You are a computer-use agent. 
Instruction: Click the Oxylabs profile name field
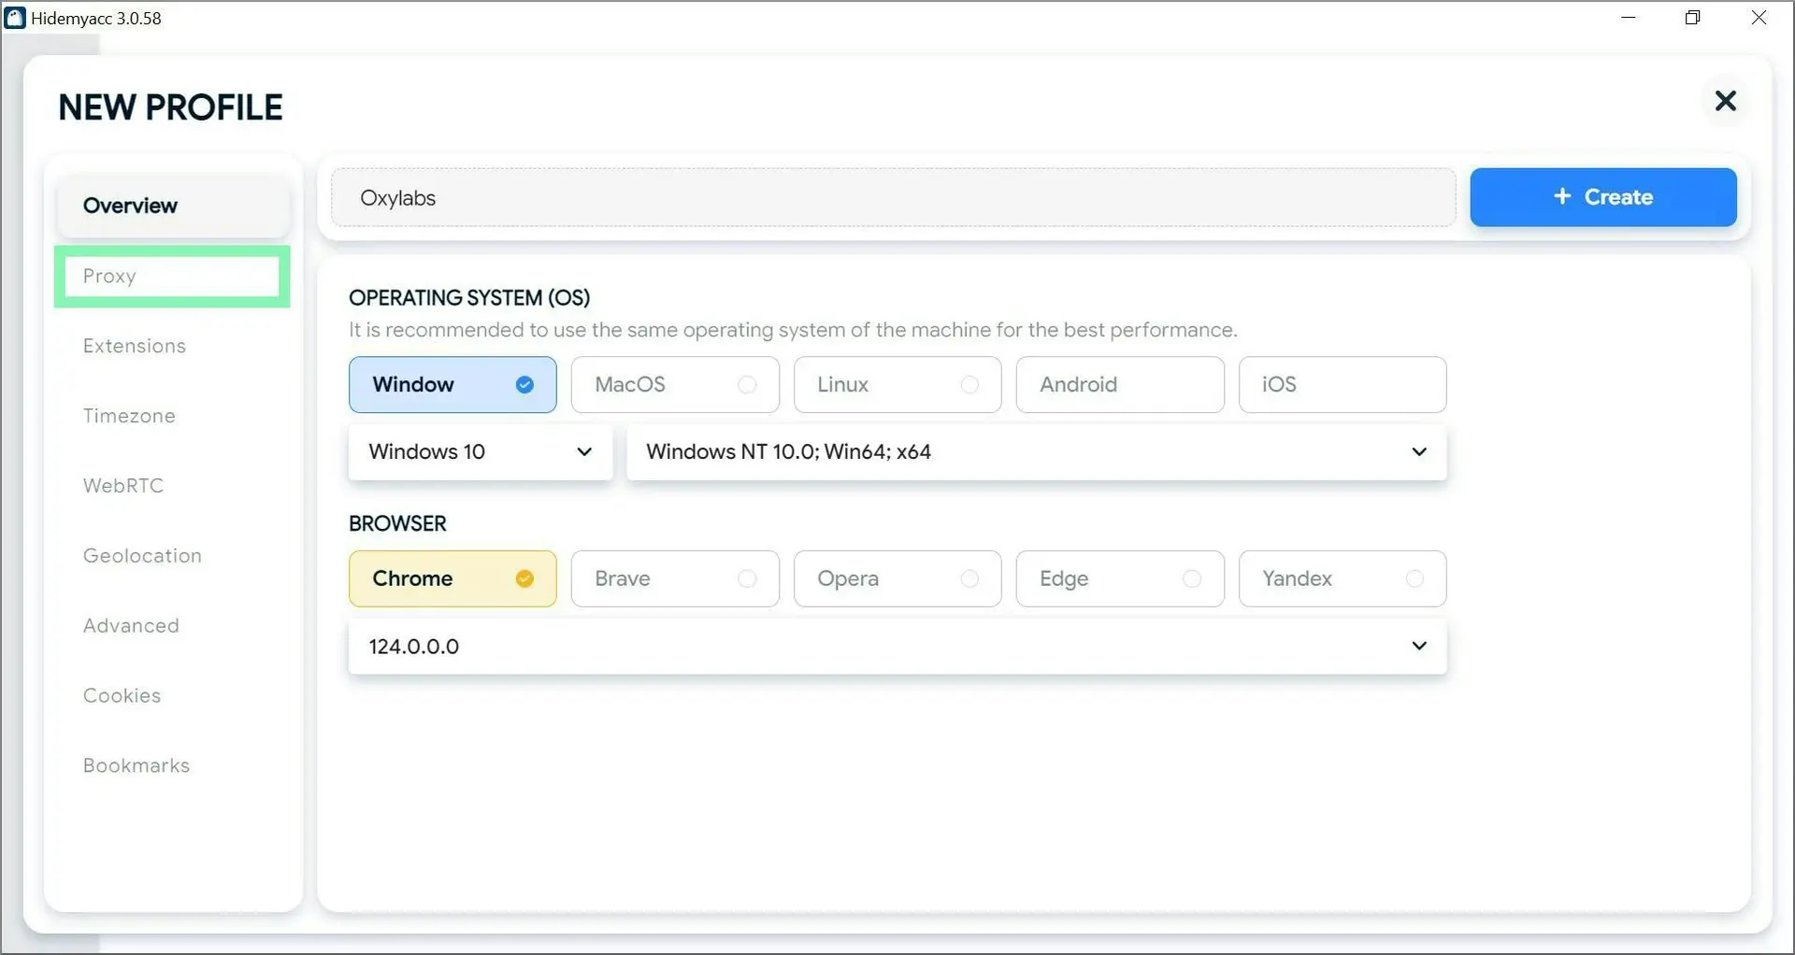(893, 198)
